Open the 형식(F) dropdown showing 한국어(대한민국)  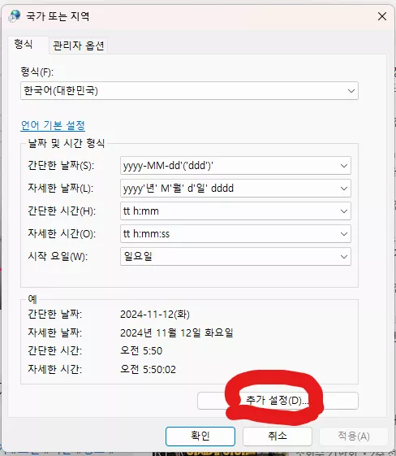(189, 91)
